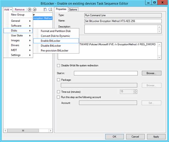
Task: Click the Name input field
Action: pos(123,21)
